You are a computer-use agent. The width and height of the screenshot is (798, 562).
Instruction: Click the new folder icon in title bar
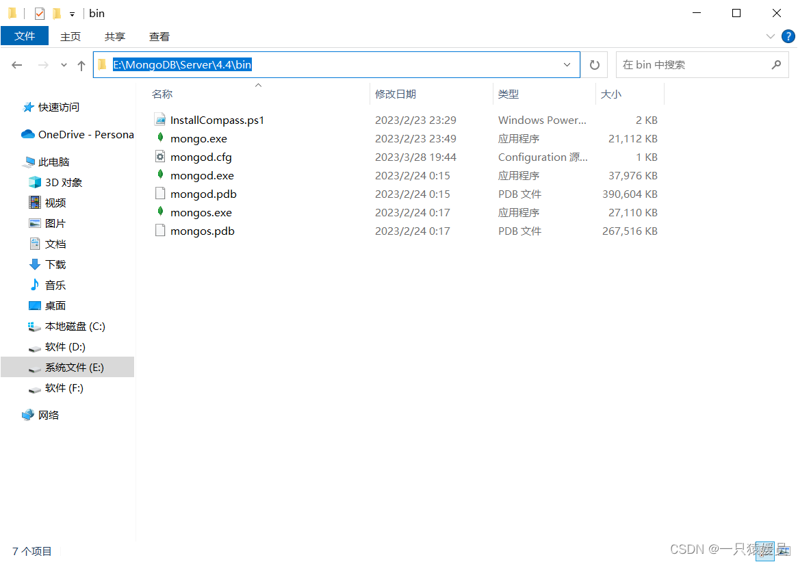[57, 13]
